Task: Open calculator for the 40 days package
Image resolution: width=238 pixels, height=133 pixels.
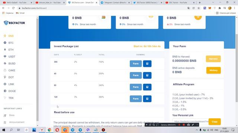Action: click(147, 75)
